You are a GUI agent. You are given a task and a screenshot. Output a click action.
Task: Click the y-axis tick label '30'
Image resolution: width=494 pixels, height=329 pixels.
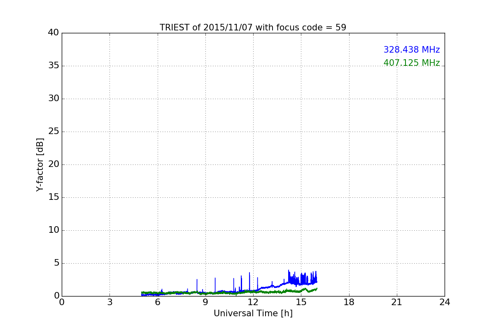(x=54, y=99)
